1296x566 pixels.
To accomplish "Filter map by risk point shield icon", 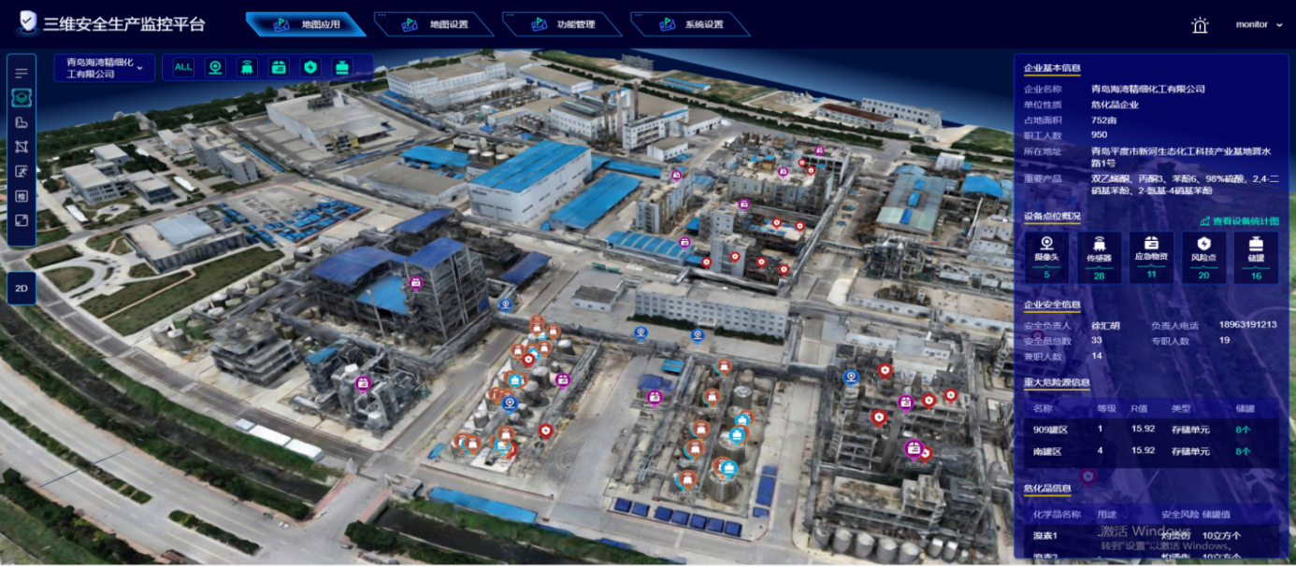I will (310, 67).
